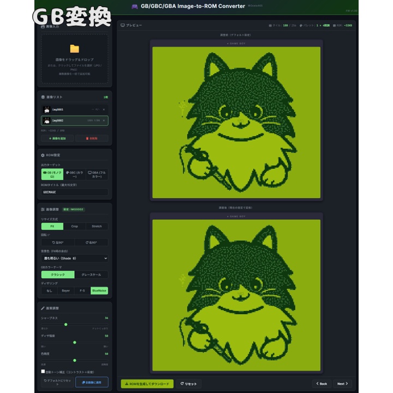The width and height of the screenshot is (393, 393).
Task: Select img0001 thumbnail in image list
Action: (x=46, y=110)
